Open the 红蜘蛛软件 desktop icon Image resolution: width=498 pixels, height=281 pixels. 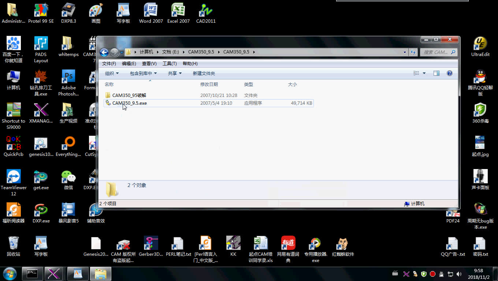pyautogui.click(x=343, y=247)
